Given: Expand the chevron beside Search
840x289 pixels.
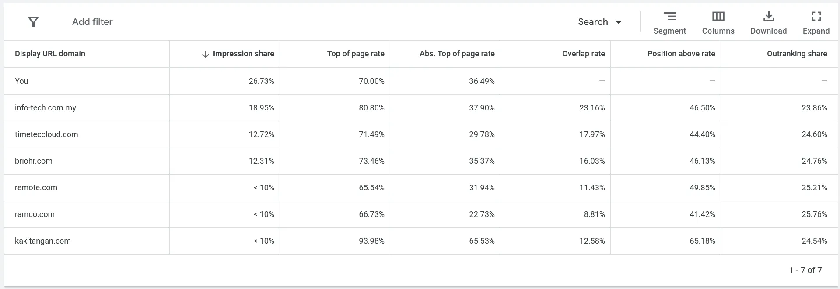Looking at the screenshot, I should click(618, 22).
